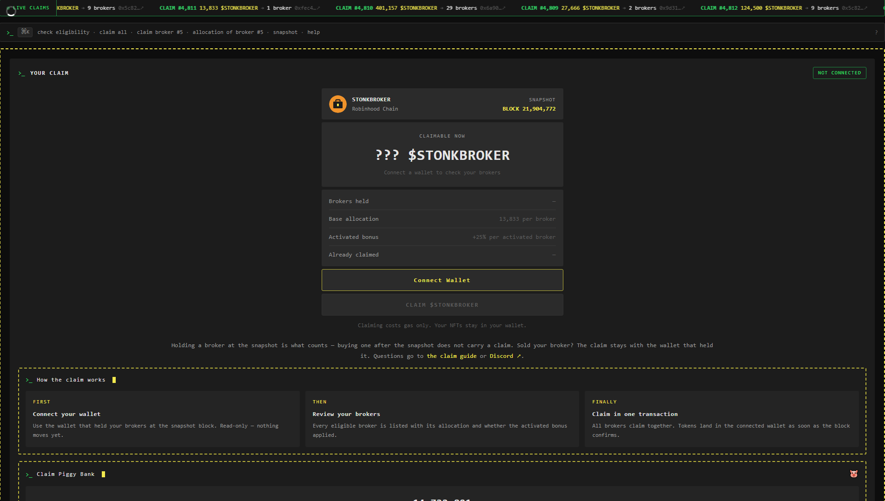The width and height of the screenshot is (885, 501).
Task: Select 'help' command suggestion
Action: pyautogui.click(x=313, y=32)
